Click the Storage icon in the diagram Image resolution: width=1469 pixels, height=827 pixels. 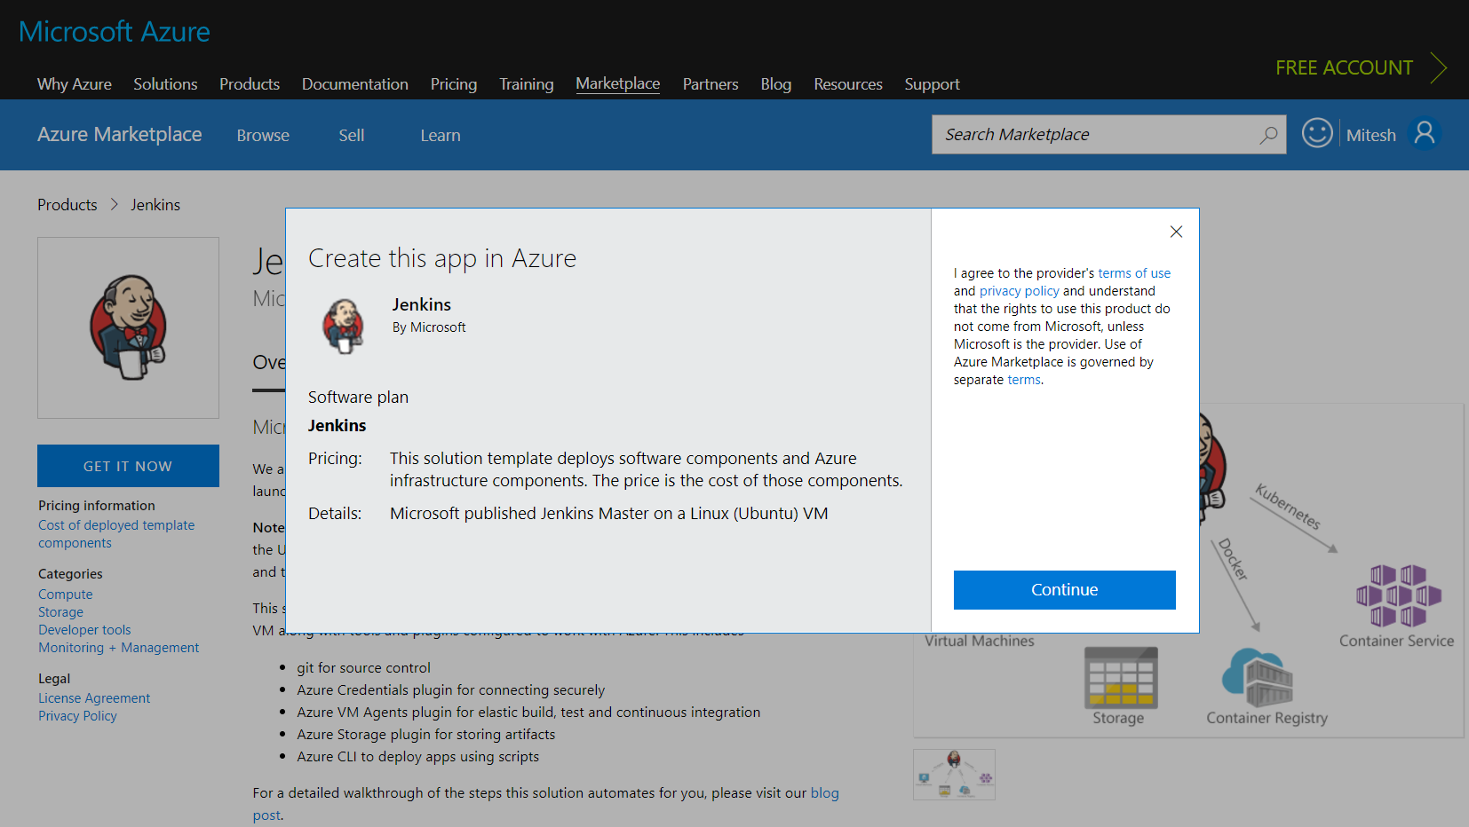click(x=1121, y=677)
